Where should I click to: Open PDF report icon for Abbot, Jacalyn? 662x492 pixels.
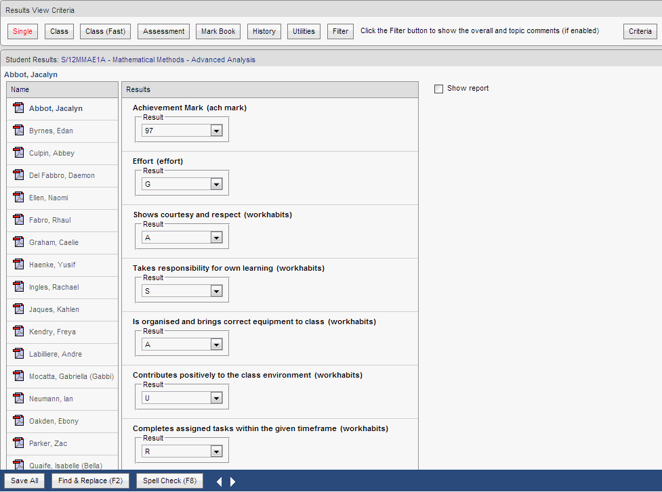[18, 108]
